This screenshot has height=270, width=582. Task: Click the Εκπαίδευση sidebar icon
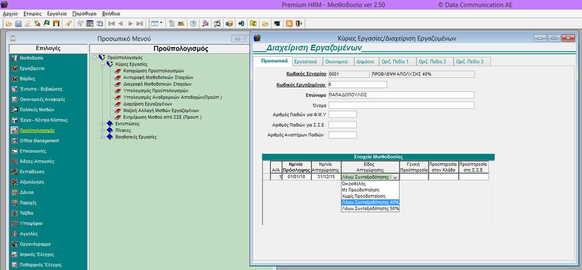14,172
